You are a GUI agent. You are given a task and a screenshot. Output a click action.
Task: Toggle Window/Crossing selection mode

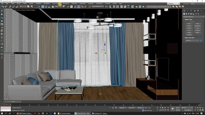(39, 7)
